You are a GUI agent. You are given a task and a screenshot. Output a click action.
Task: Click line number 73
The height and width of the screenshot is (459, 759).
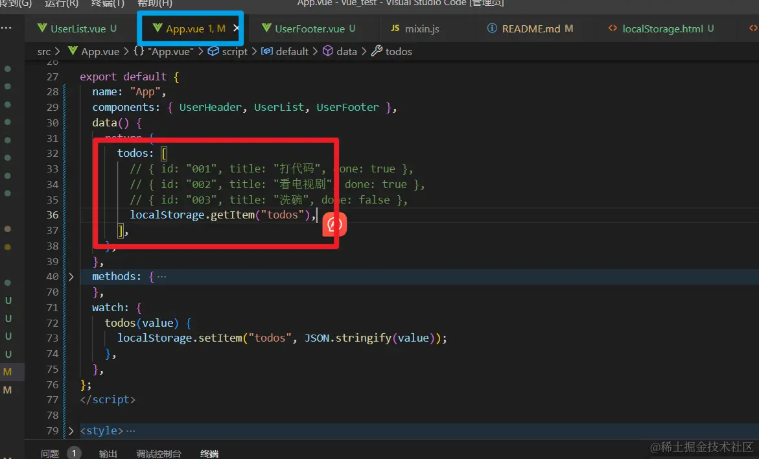(x=53, y=338)
